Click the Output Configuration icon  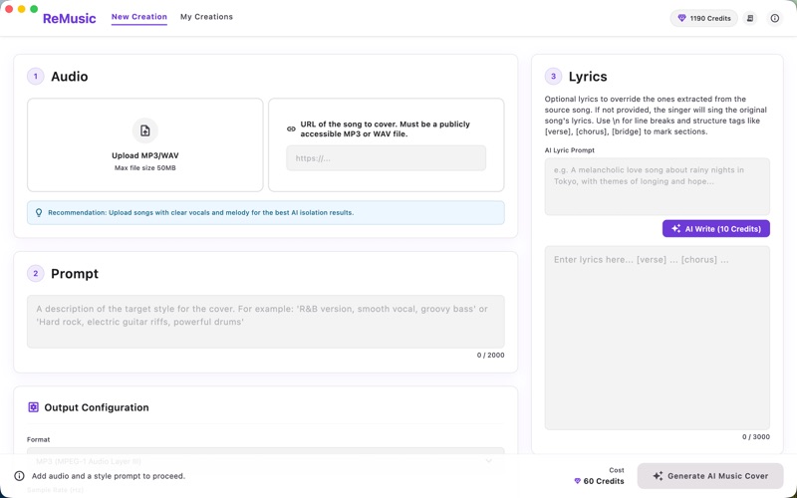click(x=33, y=407)
